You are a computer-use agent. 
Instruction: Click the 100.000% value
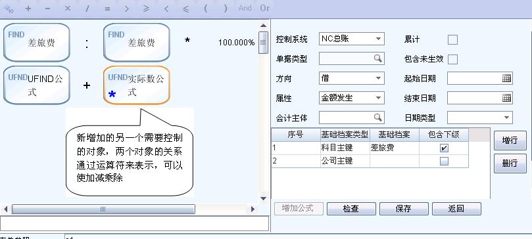[236, 43]
